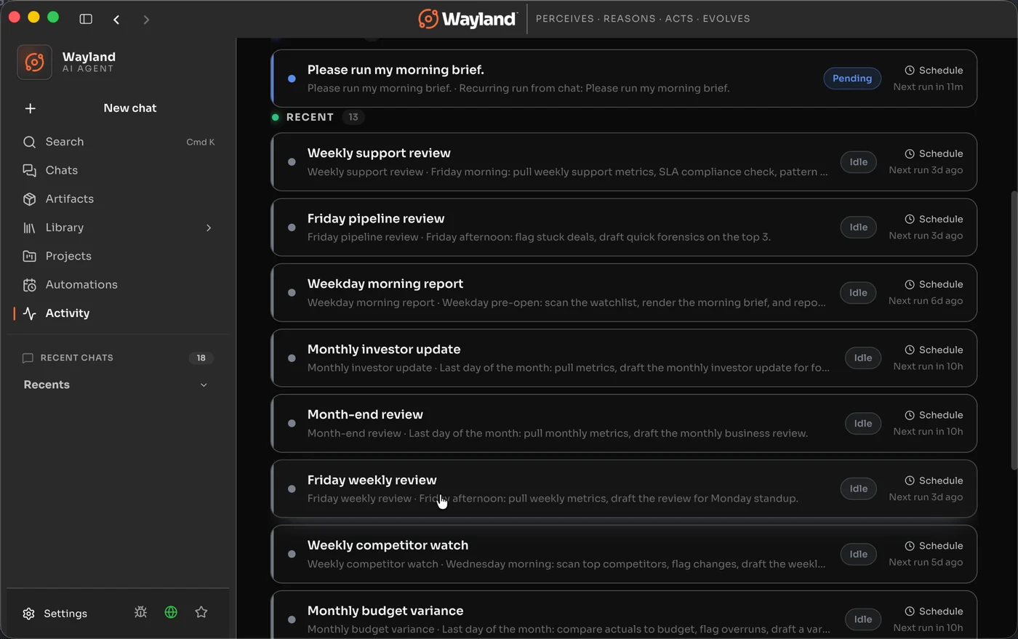Click Idle badge on Monthly investor update
The image size is (1018, 639).
tap(863, 358)
